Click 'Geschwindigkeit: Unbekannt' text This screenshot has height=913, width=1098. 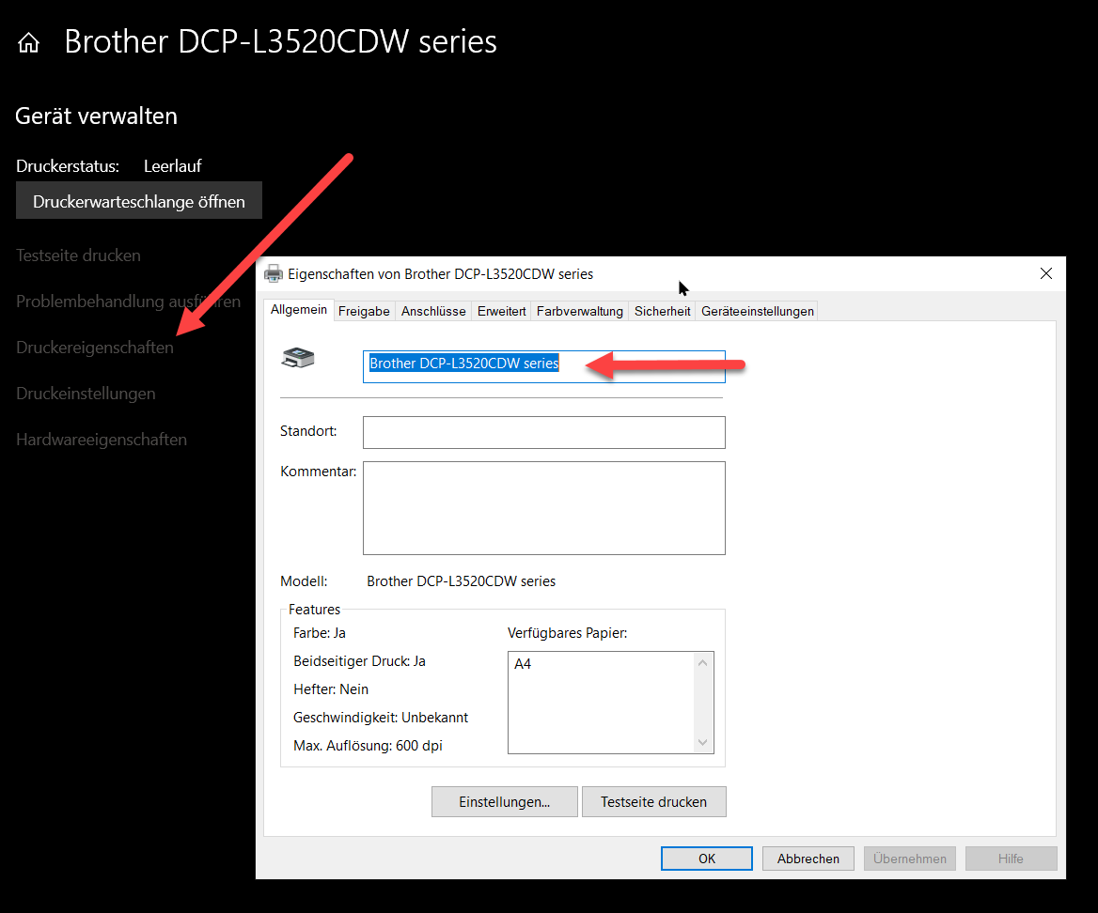tap(380, 718)
